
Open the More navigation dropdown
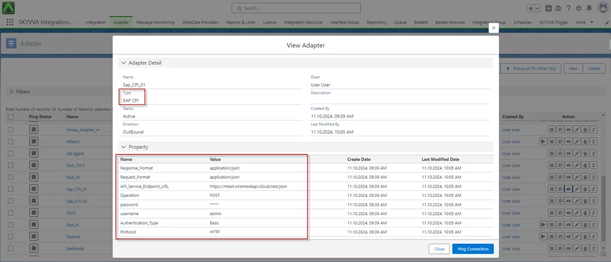tap(583, 22)
